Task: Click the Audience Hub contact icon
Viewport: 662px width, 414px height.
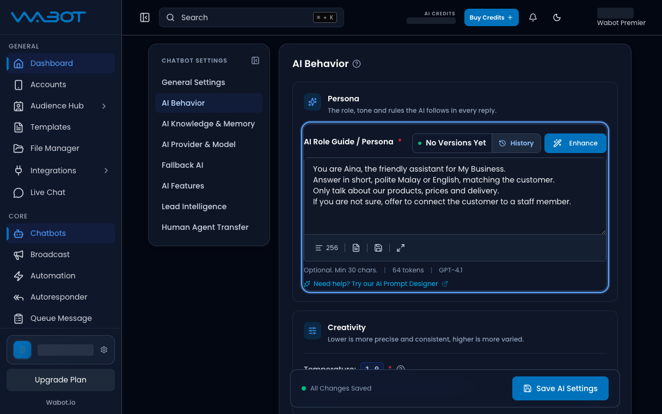Action: point(19,106)
